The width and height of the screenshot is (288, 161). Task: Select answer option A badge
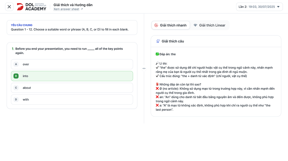[x=16, y=64]
